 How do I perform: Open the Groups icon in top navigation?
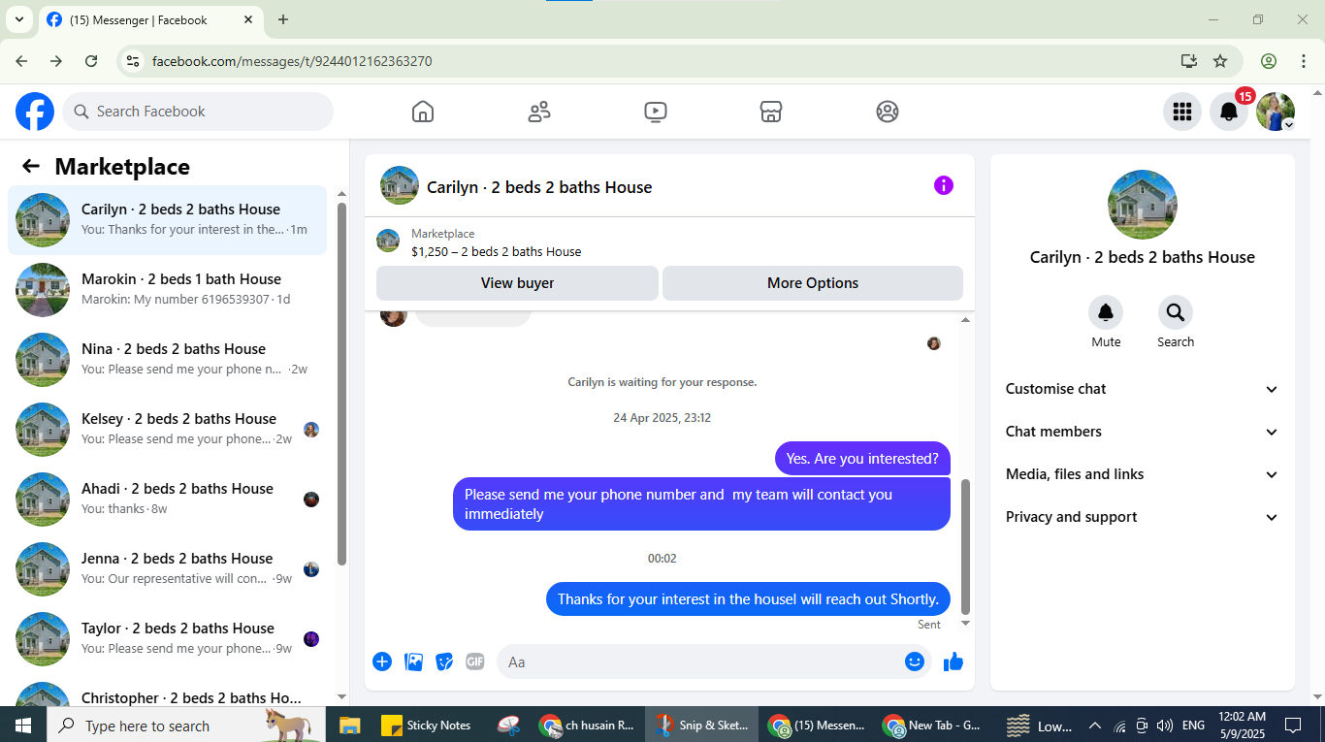point(888,112)
